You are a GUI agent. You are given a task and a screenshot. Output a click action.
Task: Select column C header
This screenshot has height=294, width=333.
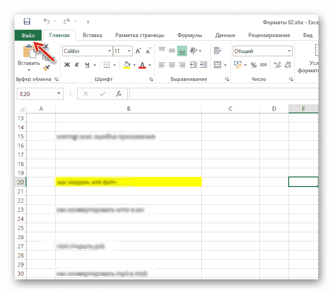coord(231,109)
